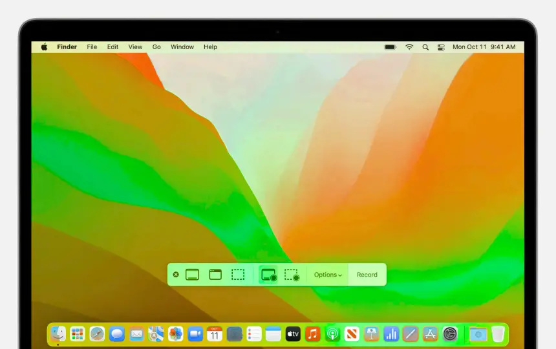Select Capture Selected Window icon
Screen dimensions: 556x349
pos(215,275)
